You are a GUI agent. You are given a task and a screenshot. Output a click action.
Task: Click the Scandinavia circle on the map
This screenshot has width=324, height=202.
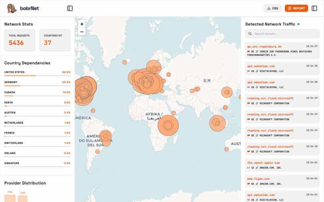[154, 68]
